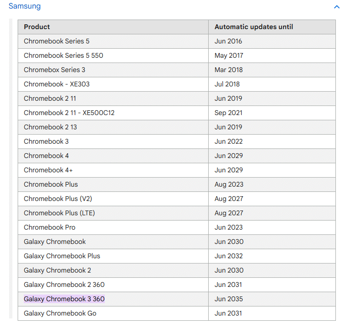Click the Samsung section heading

pyautogui.click(x=24, y=6)
